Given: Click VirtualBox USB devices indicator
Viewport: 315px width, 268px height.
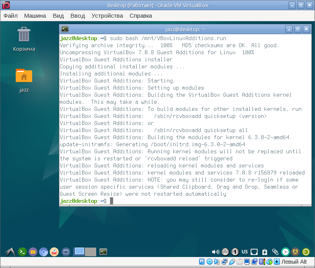Looking at the screenshot, I should pyautogui.click(x=232, y=262).
